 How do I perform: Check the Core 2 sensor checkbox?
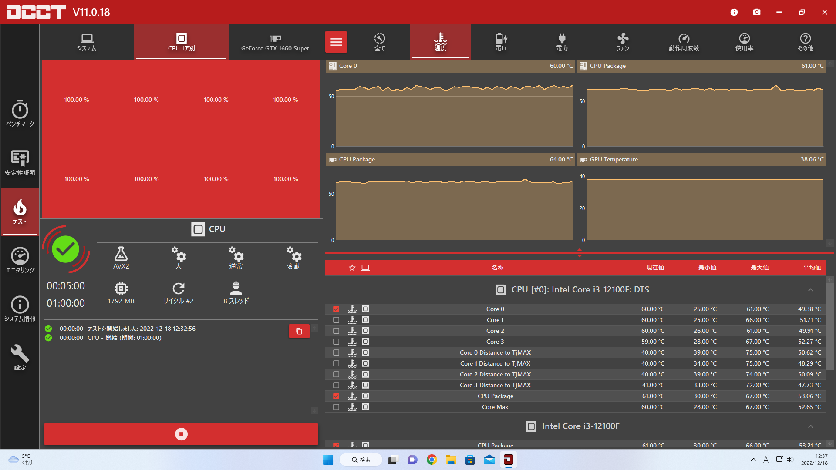click(336, 331)
